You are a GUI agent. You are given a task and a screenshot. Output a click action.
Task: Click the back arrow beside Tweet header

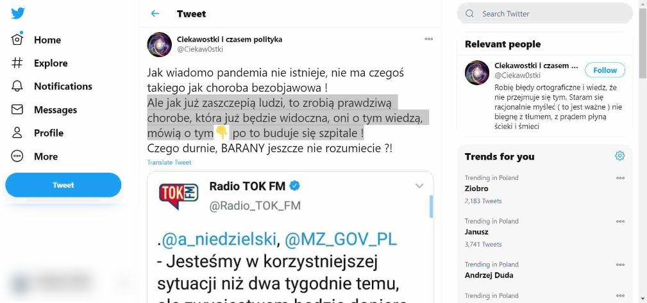(x=155, y=13)
